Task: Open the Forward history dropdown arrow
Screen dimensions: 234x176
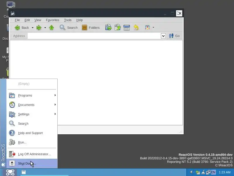Action: [x=45, y=28]
